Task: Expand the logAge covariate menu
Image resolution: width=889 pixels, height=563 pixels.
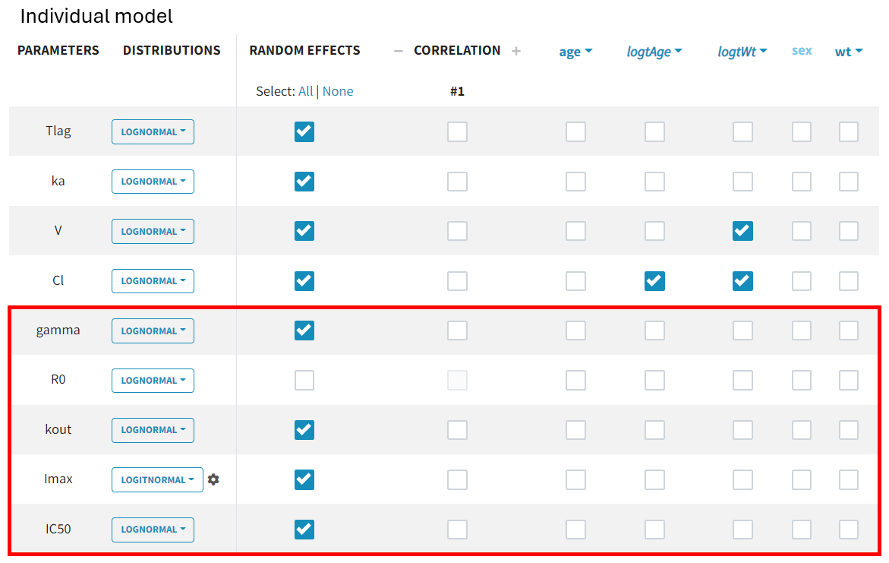Action: (x=654, y=52)
